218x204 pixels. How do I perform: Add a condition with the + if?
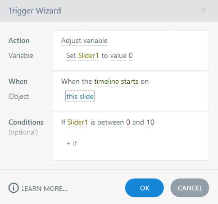click(72, 143)
